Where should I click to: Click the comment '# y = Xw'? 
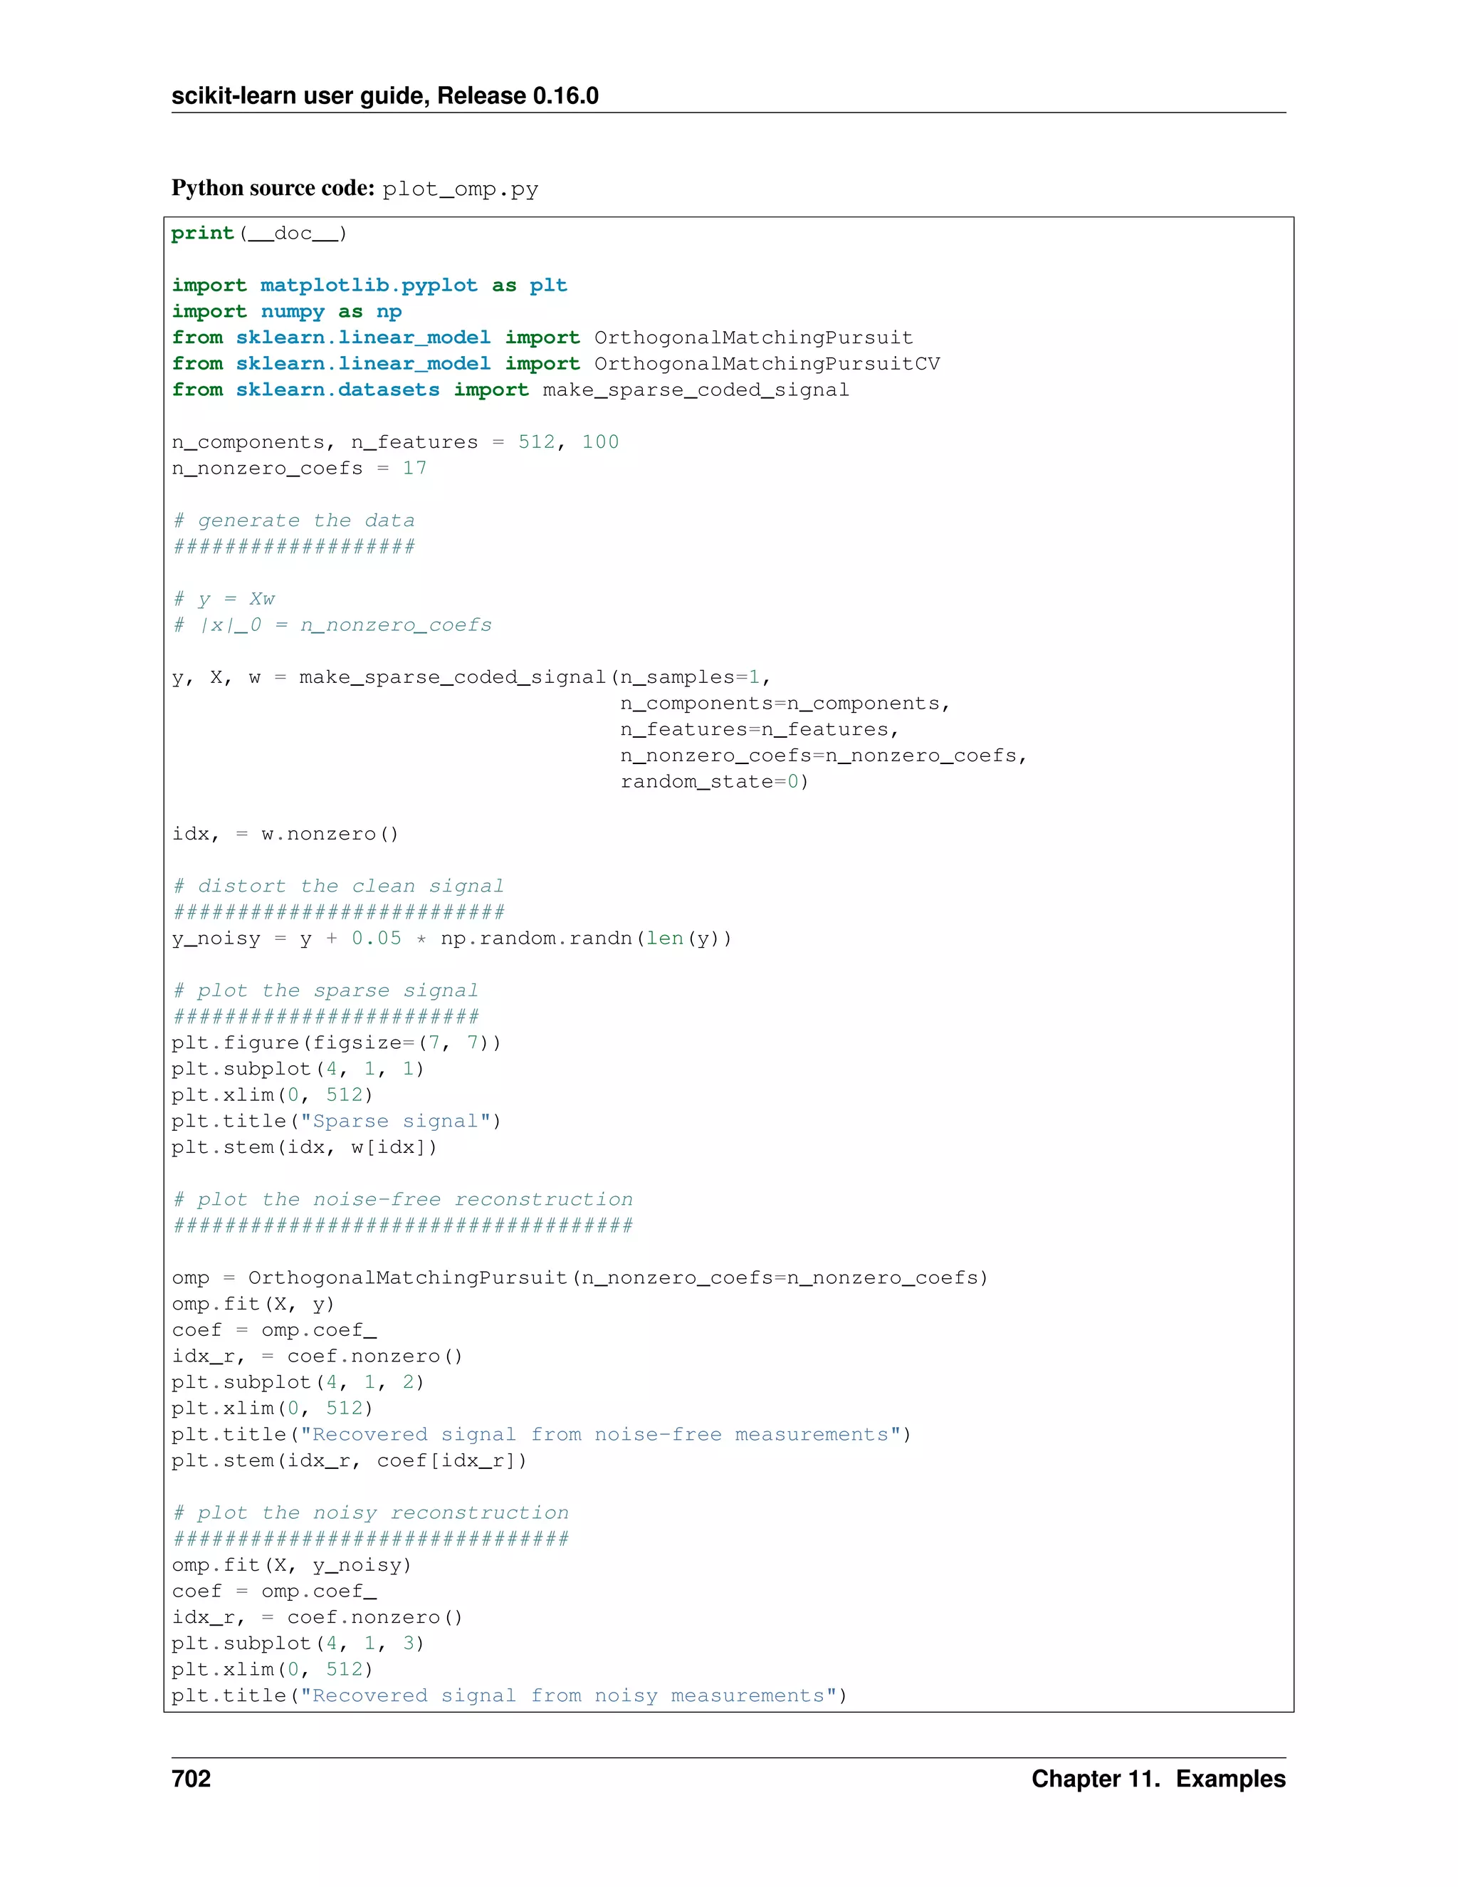(224, 599)
